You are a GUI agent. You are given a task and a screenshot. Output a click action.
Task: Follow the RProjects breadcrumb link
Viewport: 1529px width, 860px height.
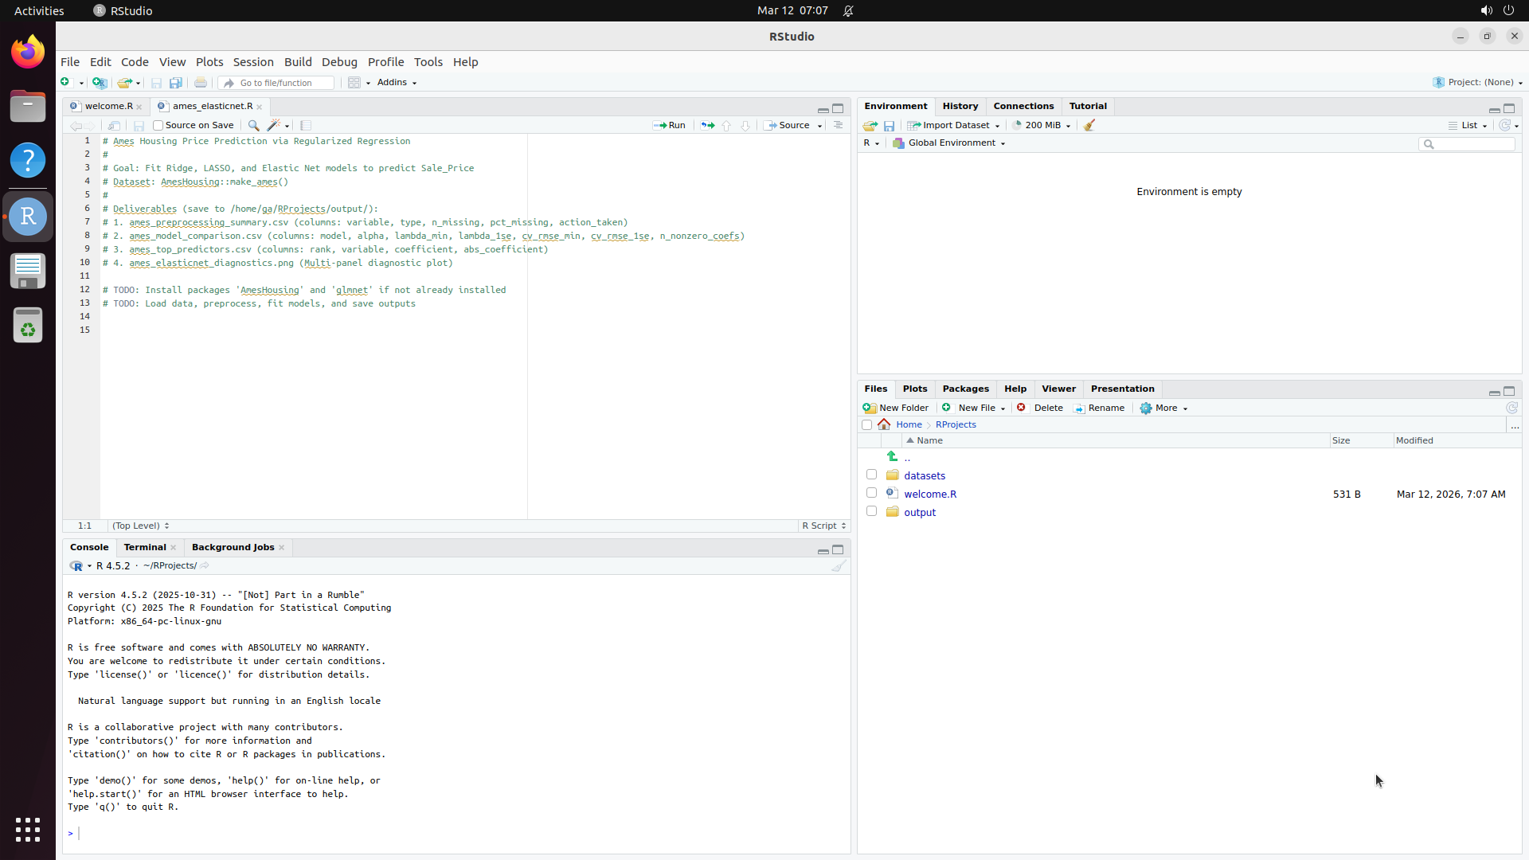[956, 424]
